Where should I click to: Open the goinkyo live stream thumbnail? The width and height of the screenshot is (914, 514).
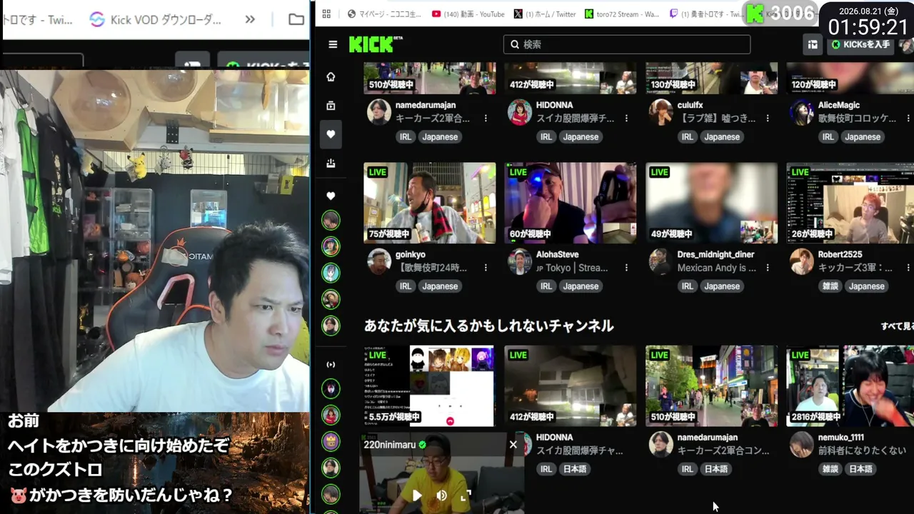point(430,203)
